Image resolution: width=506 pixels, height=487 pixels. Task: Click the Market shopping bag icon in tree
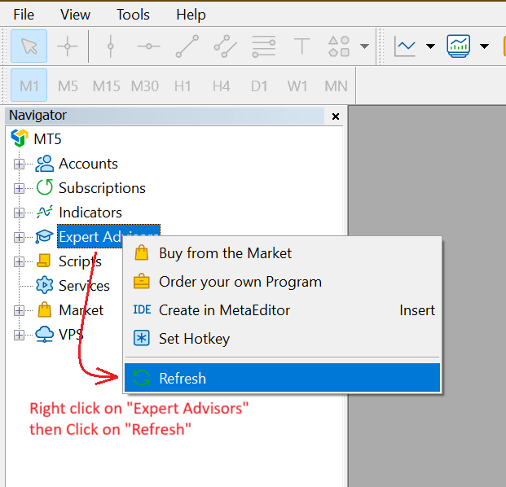click(44, 309)
